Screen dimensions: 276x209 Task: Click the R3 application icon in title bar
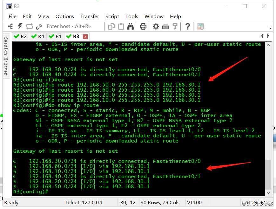coord(9,6)
